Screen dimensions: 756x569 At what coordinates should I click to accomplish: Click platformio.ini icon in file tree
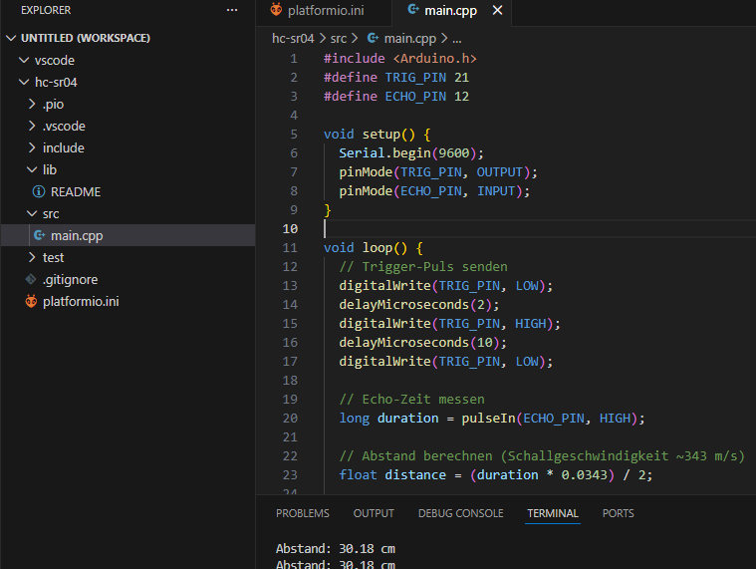[31, 301]
